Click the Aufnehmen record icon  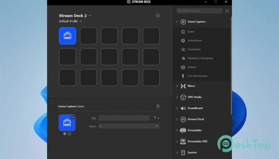(x=183, y=41)
